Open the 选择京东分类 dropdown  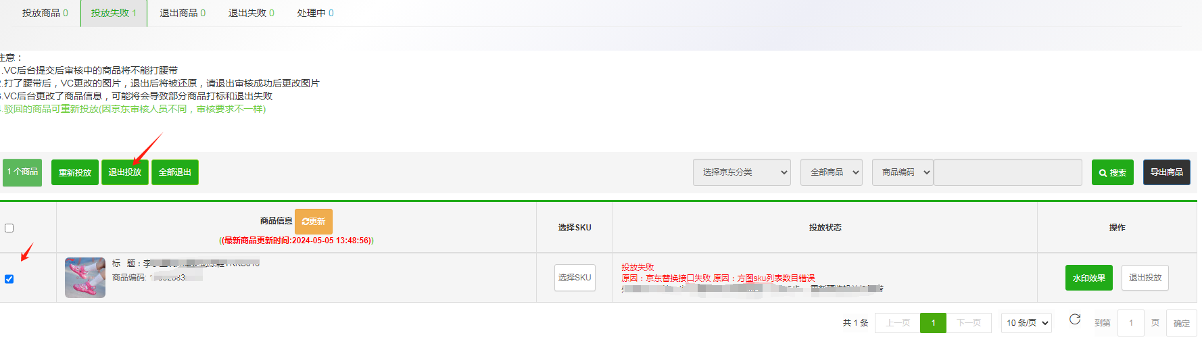742,172
